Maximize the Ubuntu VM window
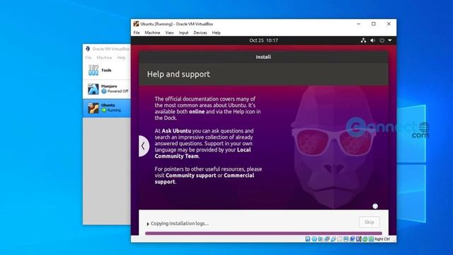This screenshot has width=453, height=255. click(x=374, y=24)
